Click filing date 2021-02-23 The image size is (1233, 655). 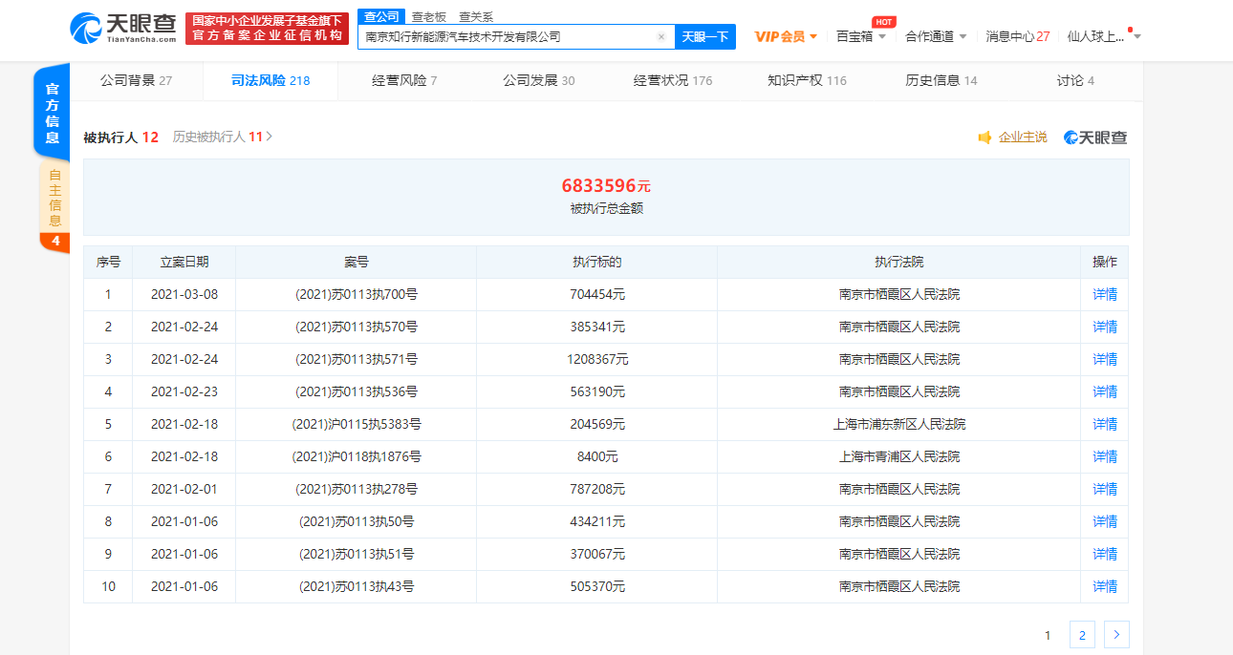pyautogui.click(x=184, y=392)
